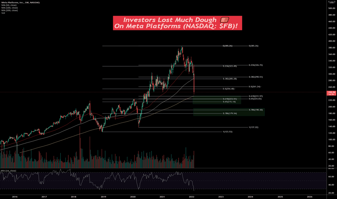Click the current price tag 244.56
The image size is (337, 199).
[x=332, y=93]
